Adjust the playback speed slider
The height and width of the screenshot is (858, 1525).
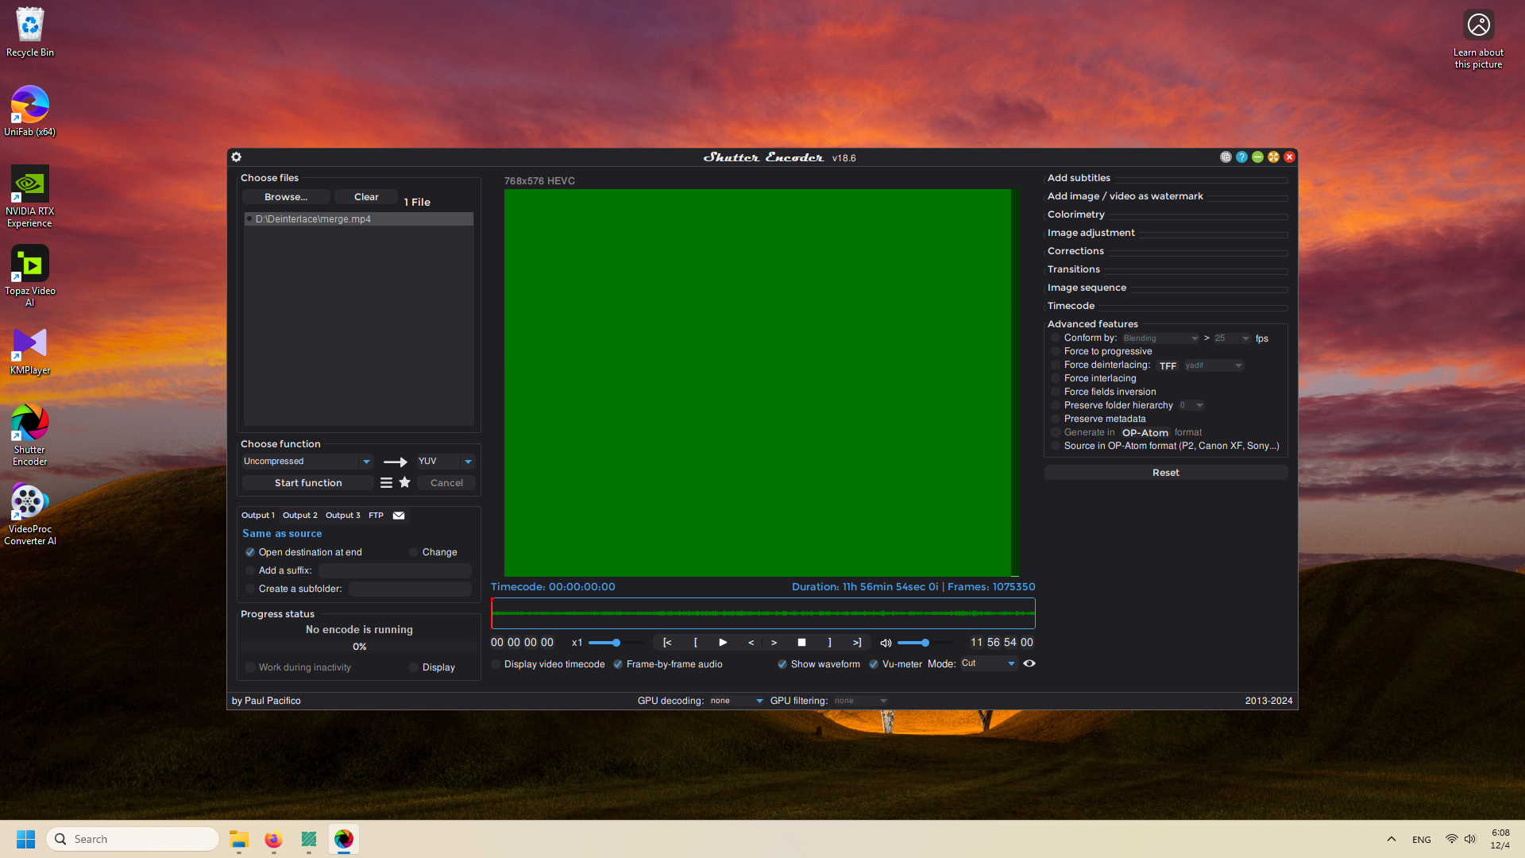click(616, 643)
